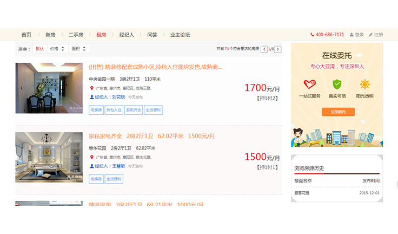This screenshot has width=398, height=234.
Task: Go to next page of listings arrow
Action: point(278,49)
